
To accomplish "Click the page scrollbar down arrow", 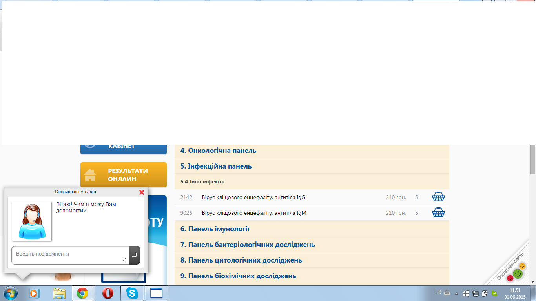I will click(x=532, y=281).
